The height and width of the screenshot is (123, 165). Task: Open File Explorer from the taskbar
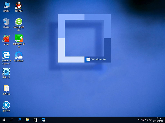[x=28, y=120]
